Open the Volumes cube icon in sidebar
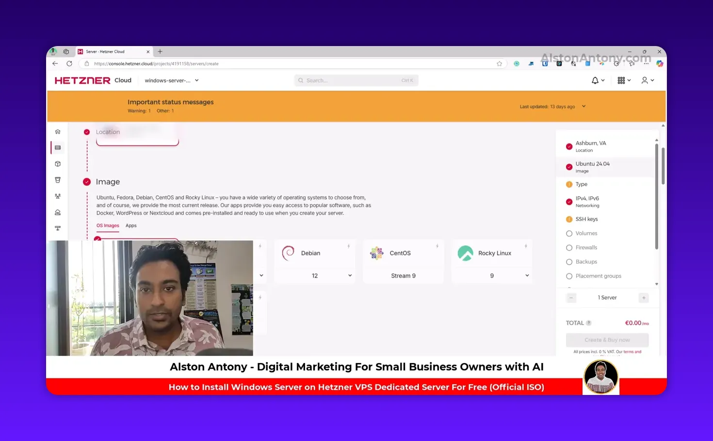Screen dimensions: 713x441 tap(58, 164)
